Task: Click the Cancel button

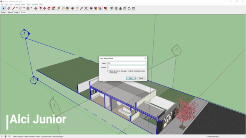Action: point(141,78)
